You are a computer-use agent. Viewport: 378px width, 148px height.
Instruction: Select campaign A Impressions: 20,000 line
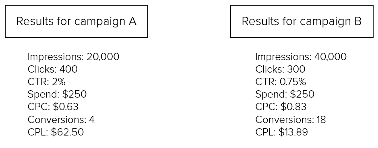(x=74, y=57)
